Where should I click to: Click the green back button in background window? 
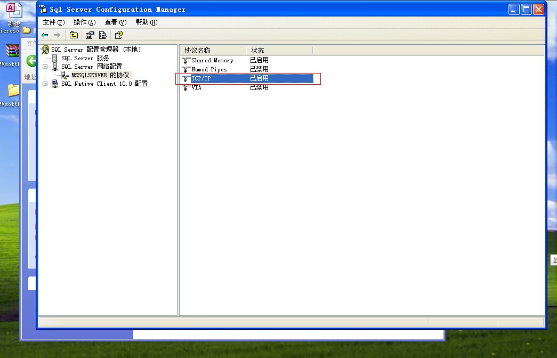tap(31, 61)
